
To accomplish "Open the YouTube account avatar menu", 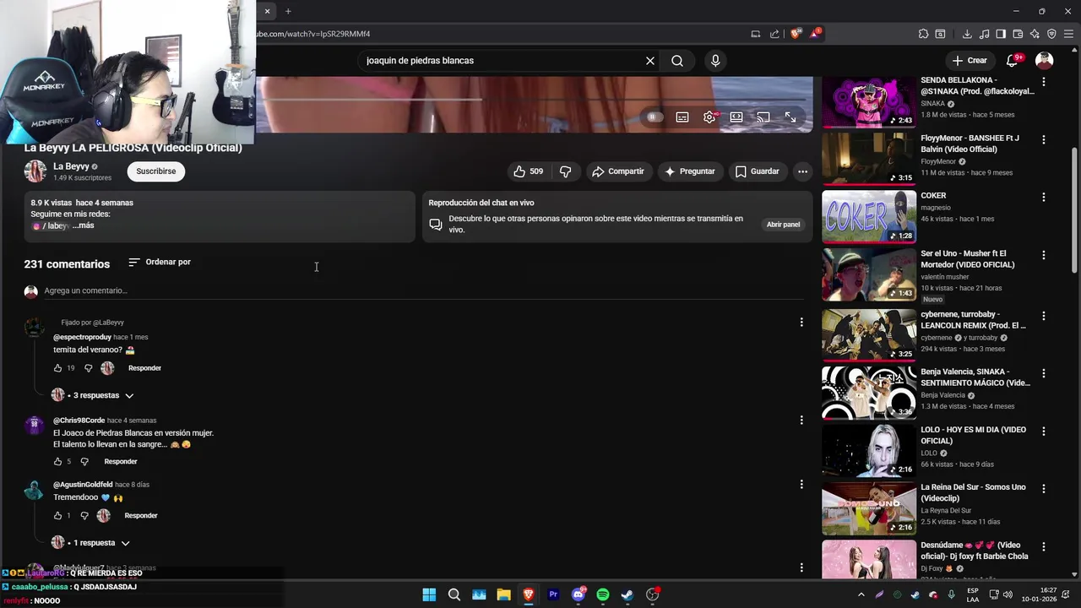I will click(1045, 61).
